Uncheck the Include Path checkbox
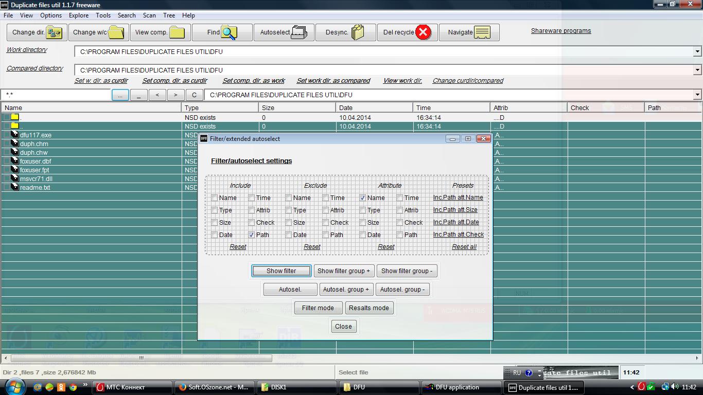The width and height of the screenshot is (703, 395). (252, 235)
